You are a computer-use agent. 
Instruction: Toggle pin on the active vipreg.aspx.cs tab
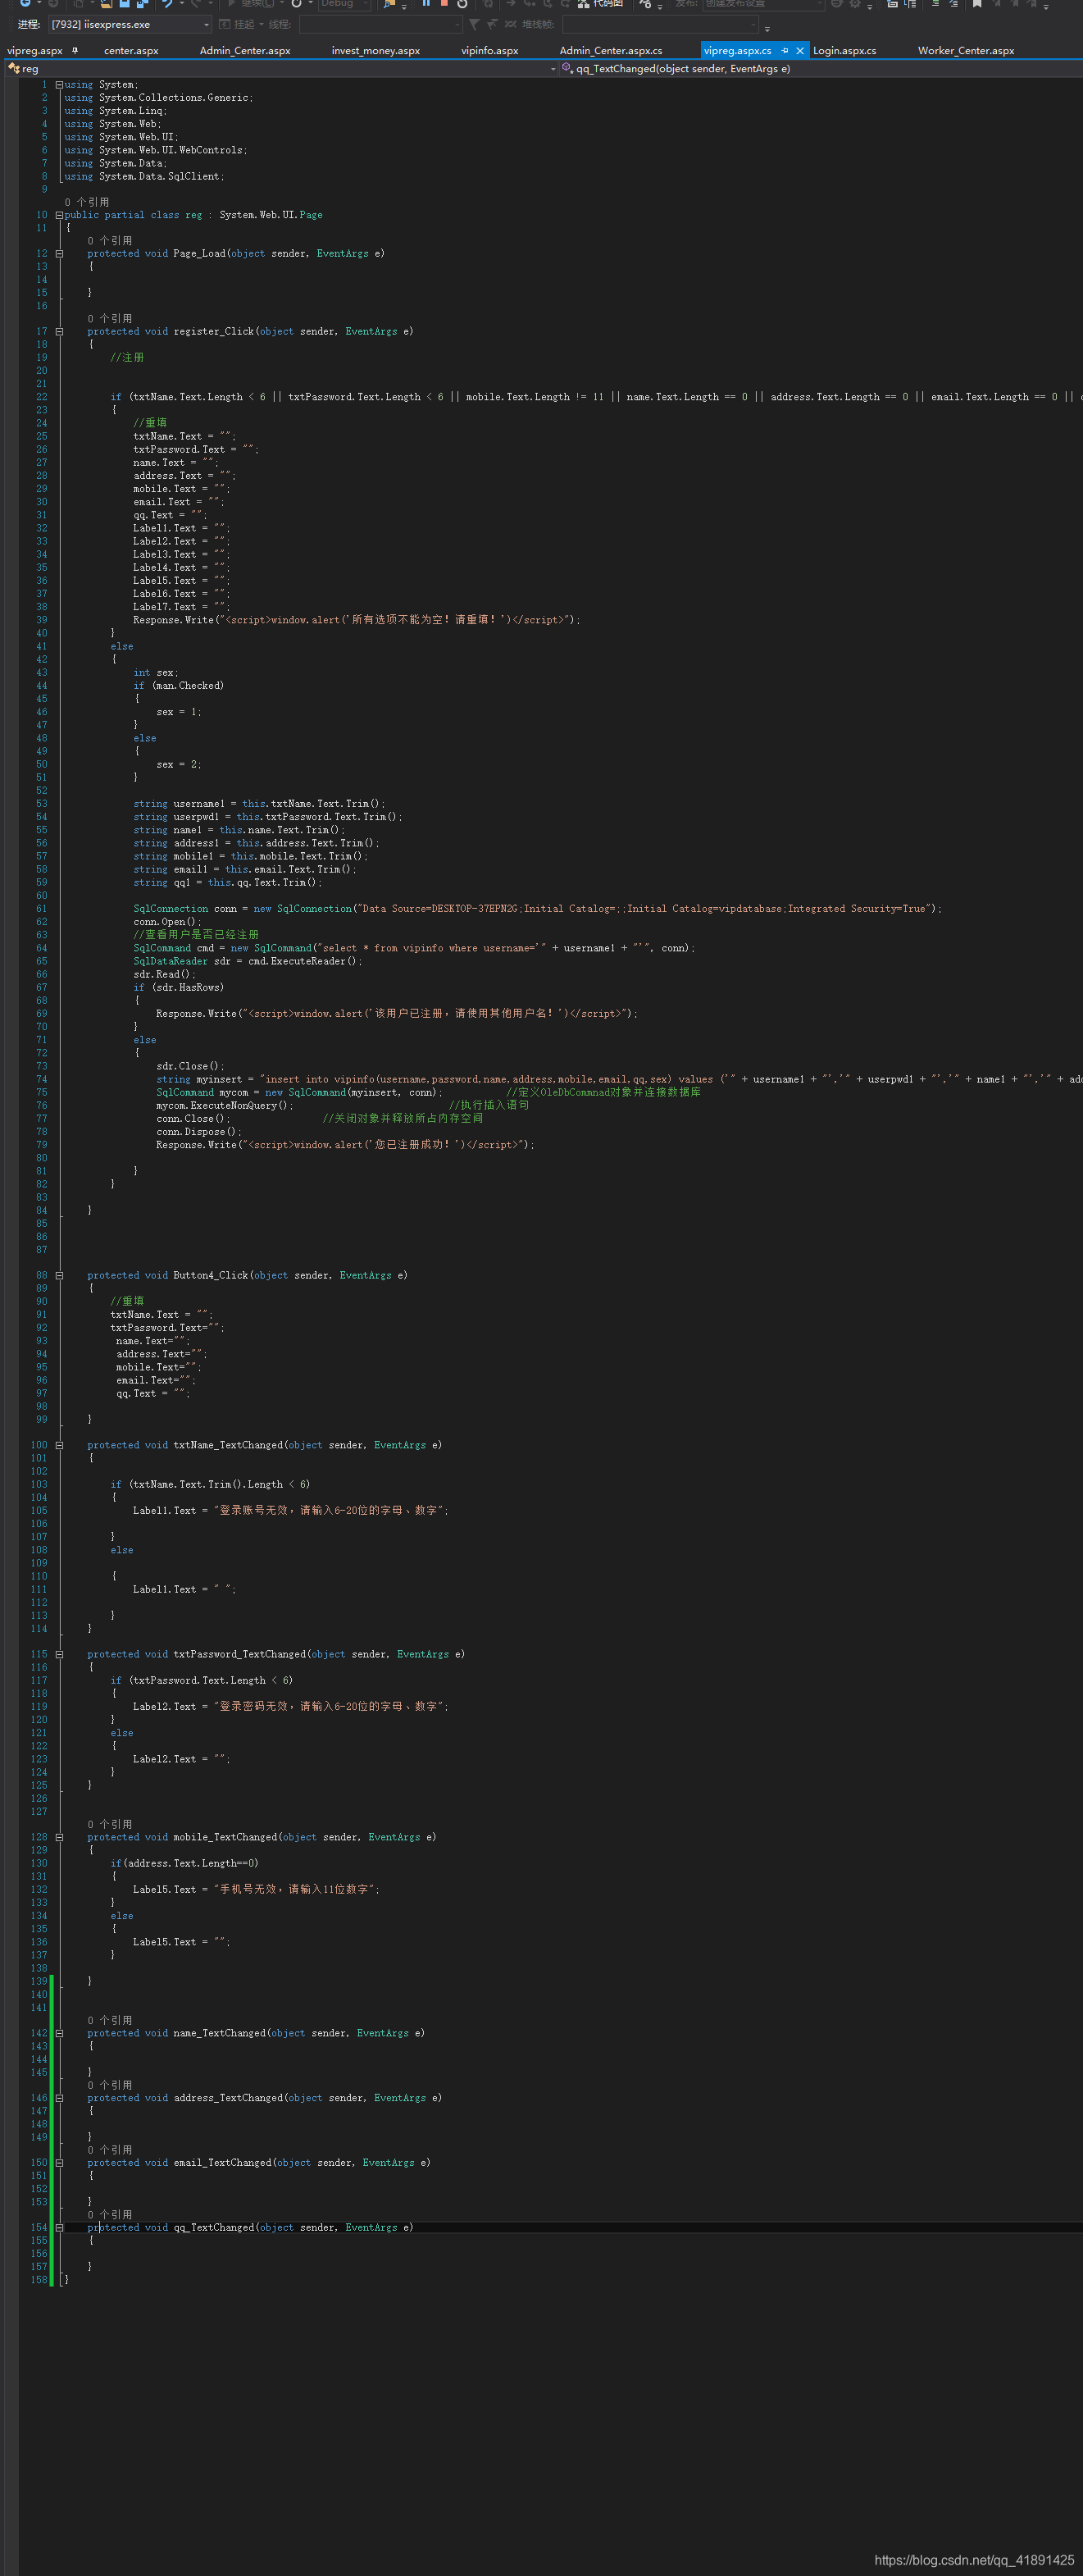785,50
